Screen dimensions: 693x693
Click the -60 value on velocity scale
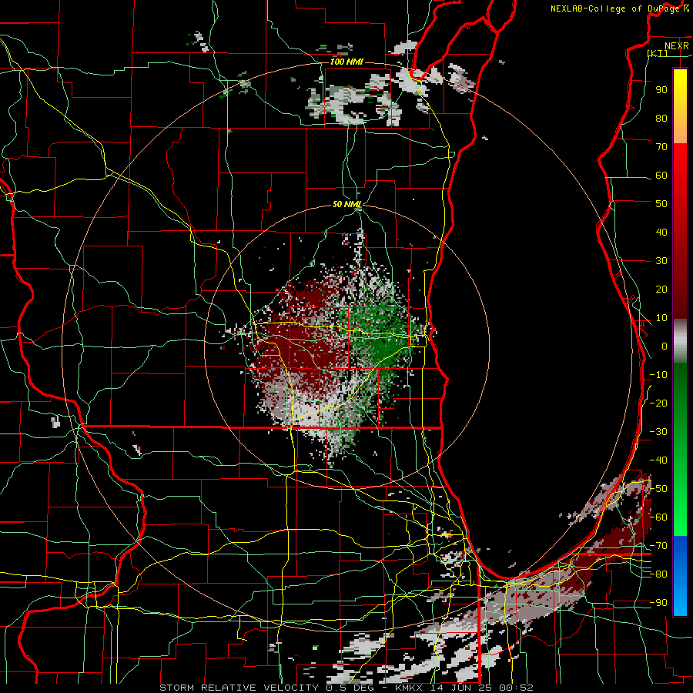(658, 517)
